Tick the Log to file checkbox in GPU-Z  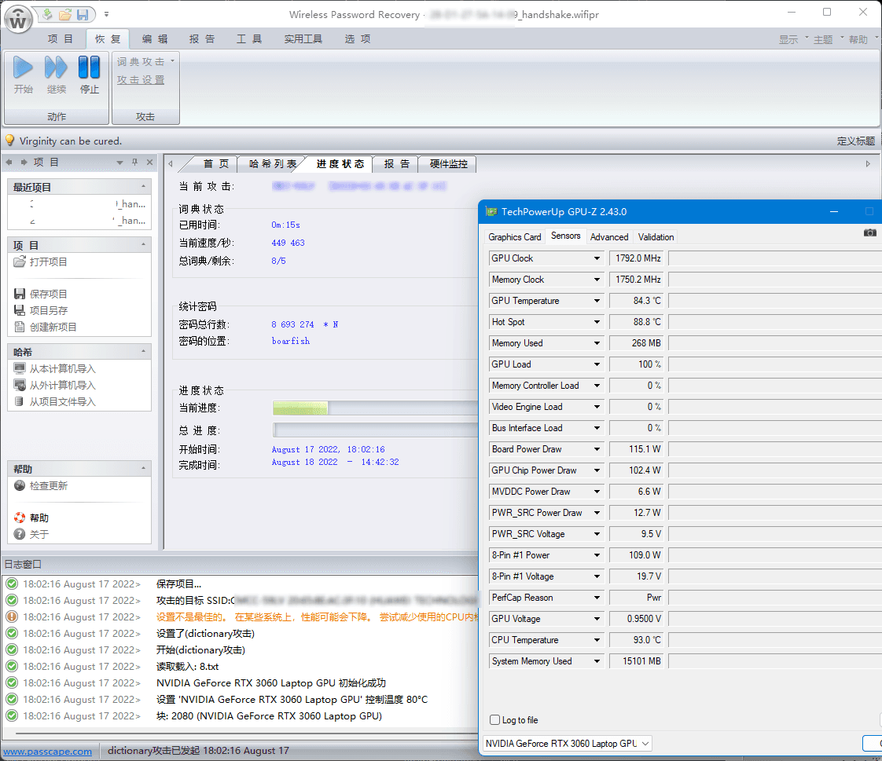click(x=495, y=720)
